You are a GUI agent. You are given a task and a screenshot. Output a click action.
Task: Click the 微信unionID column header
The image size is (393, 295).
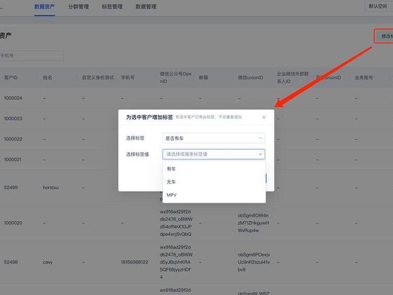[x=251, y=78]
